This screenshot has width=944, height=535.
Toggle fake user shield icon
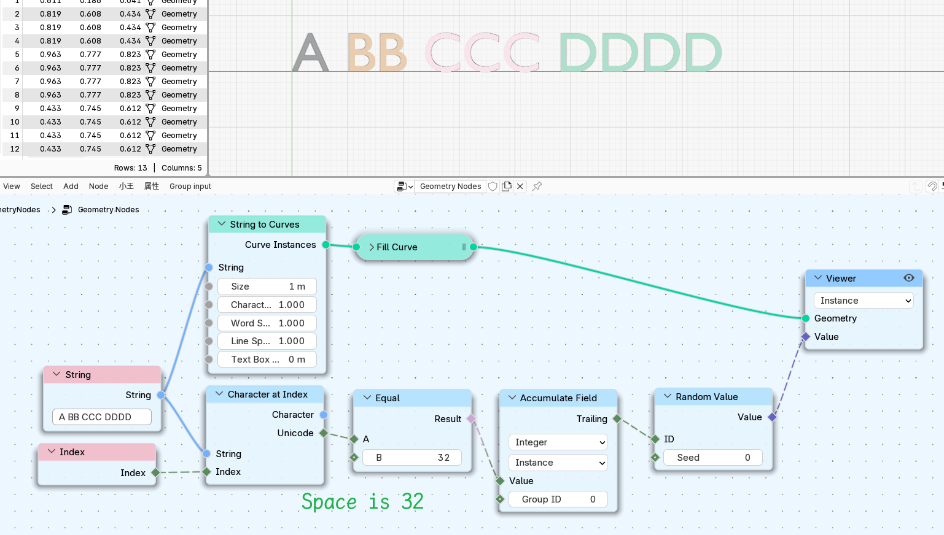click(493, 187)
